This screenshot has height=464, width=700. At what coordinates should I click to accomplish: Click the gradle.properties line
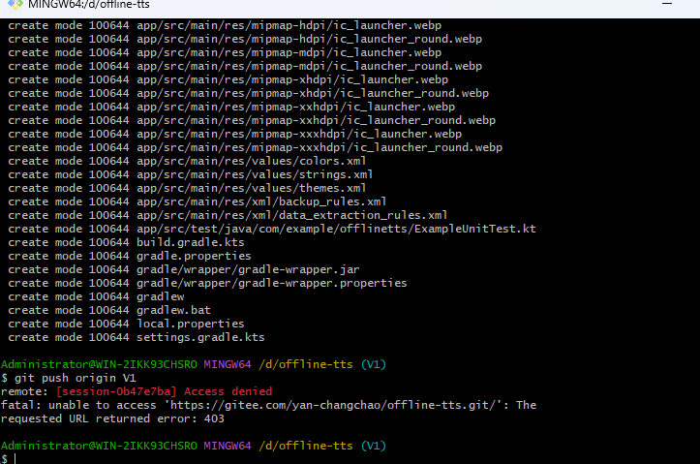click(x=130, y=256)
